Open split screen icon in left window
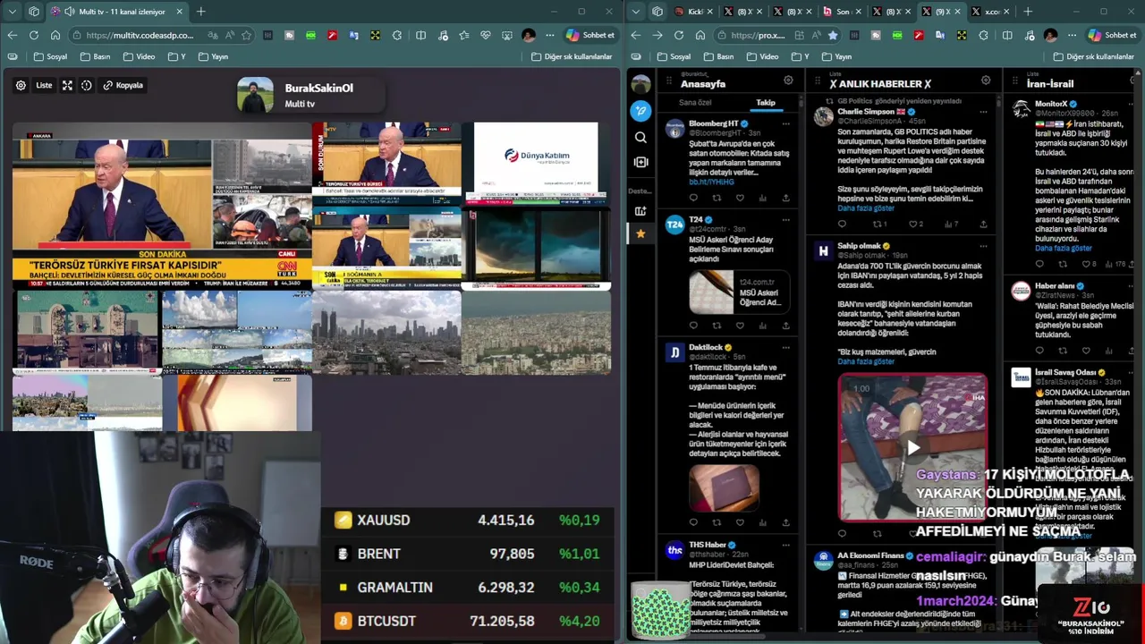This screenshot has height=644, width=1145. pyautogui.click(x=420, y=35)
